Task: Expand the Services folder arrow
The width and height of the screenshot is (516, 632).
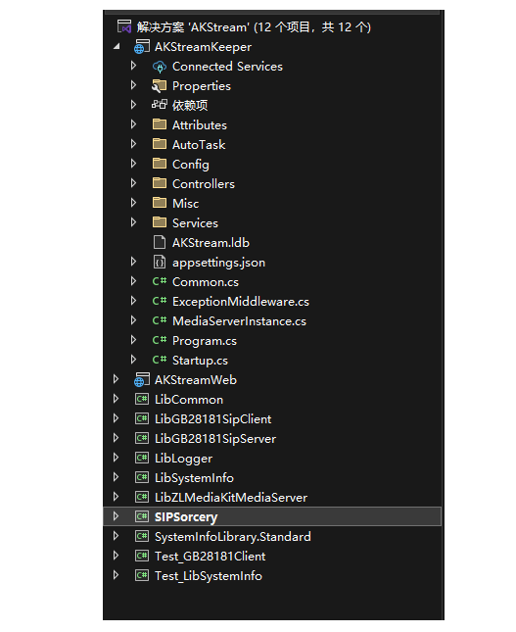Action: tap(134, 222)
